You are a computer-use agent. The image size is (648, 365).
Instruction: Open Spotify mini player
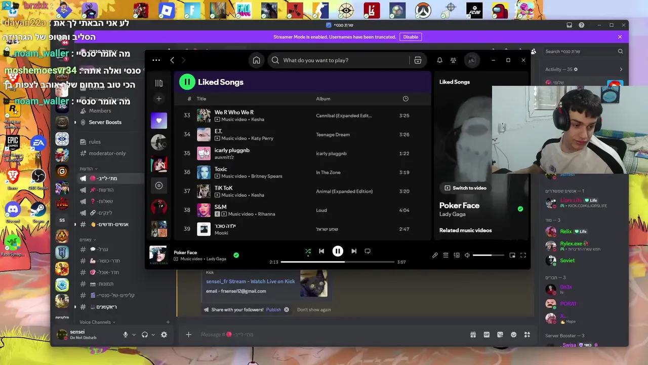[x=512, y=255]
